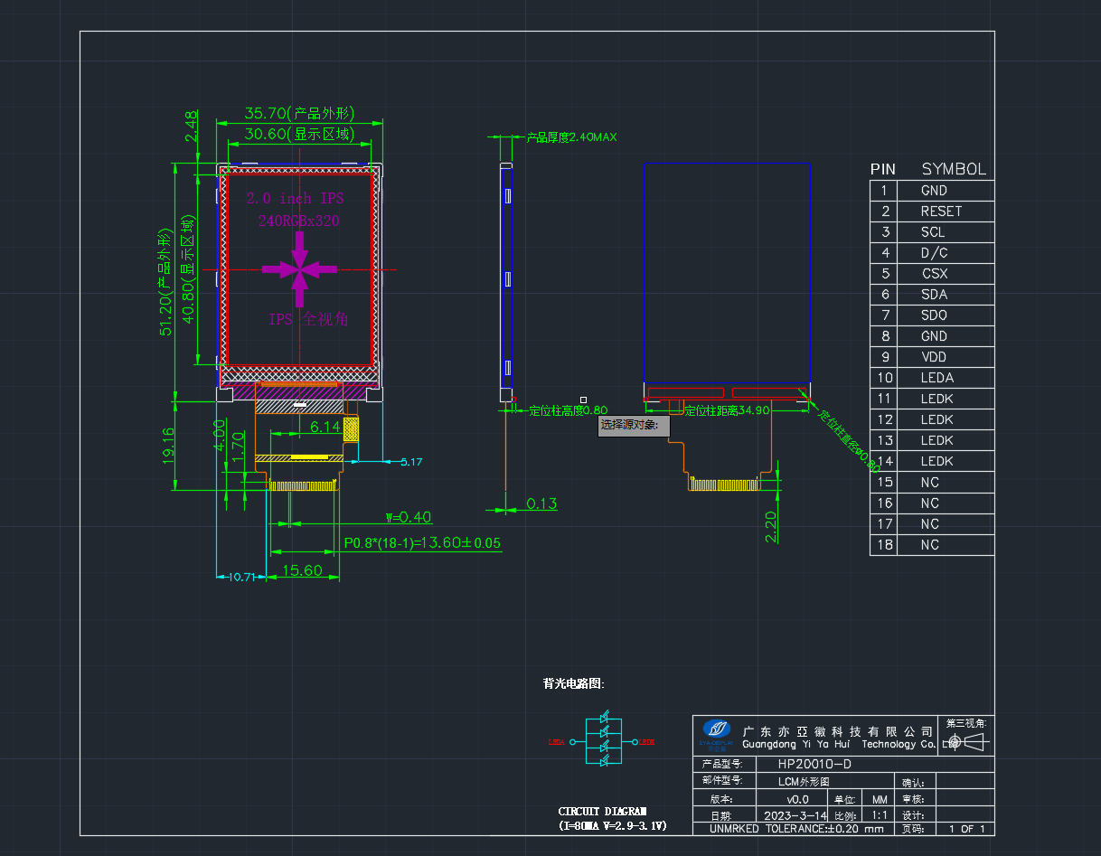Select the magenta four-arrow viewing angle symbol
The height and width of the screenshot is (856, 1101).
pyautogui.click(x=299, y=268)
